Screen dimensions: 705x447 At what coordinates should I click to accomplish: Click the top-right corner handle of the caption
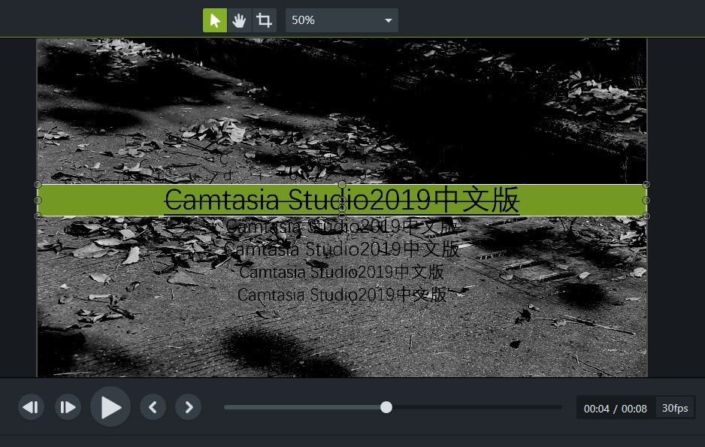pos(646,184)
